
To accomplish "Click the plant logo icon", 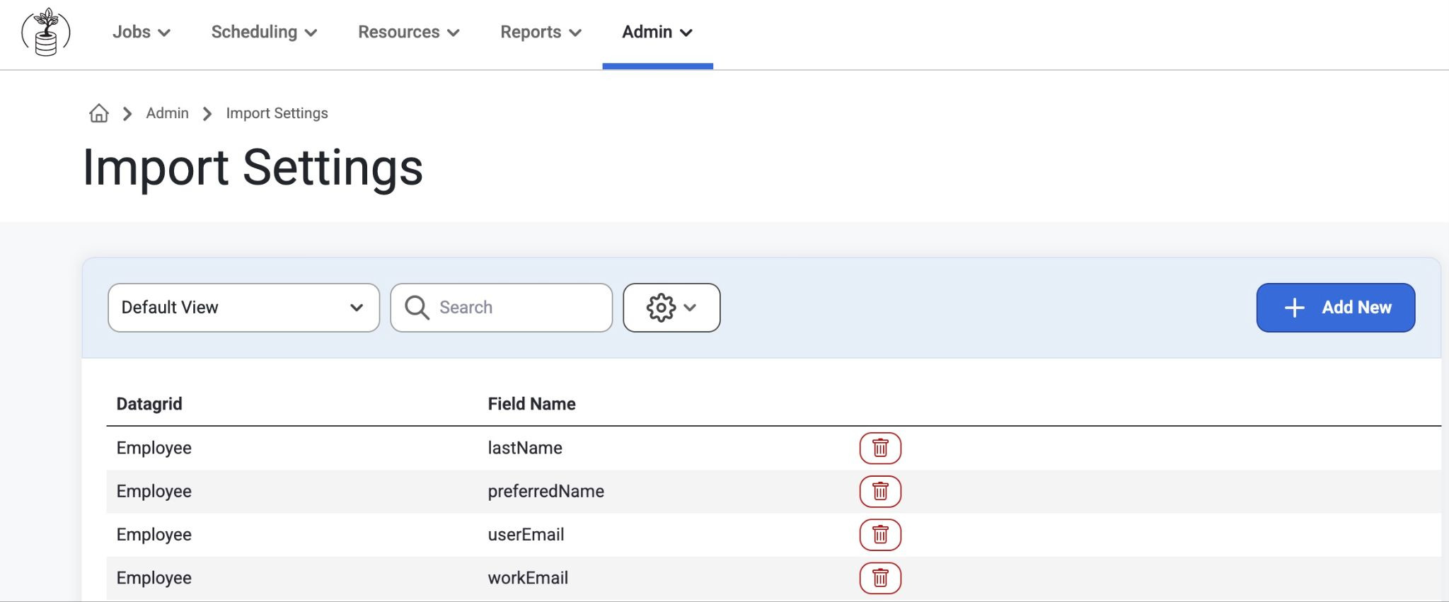I will (x=46, y=32).
